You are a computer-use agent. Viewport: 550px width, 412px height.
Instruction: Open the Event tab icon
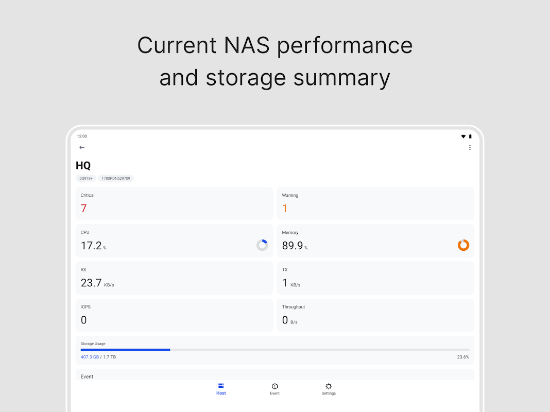click(x=275, y=386)
